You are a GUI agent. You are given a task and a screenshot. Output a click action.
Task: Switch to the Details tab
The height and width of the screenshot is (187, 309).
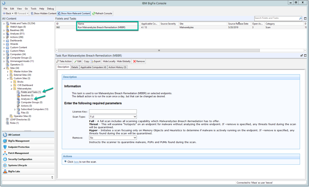[75, 67]
